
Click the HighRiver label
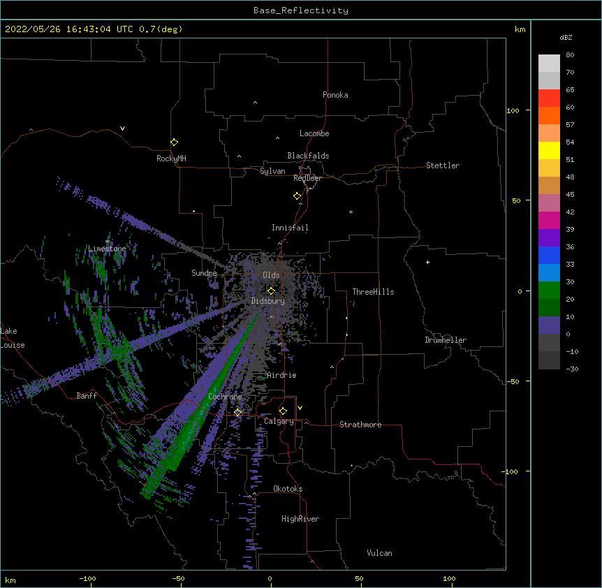point(300,519)
